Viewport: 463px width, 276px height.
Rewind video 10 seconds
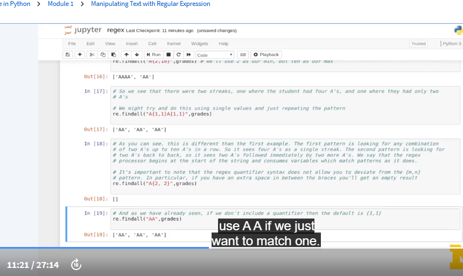click(76, 265)
